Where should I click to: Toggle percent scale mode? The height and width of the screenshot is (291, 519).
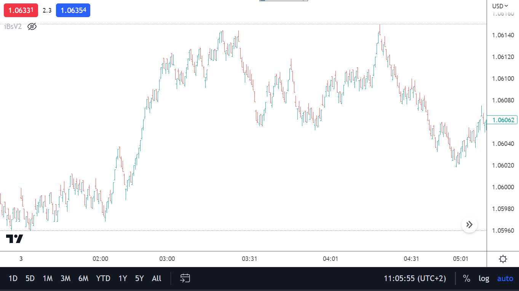point(466,278)
